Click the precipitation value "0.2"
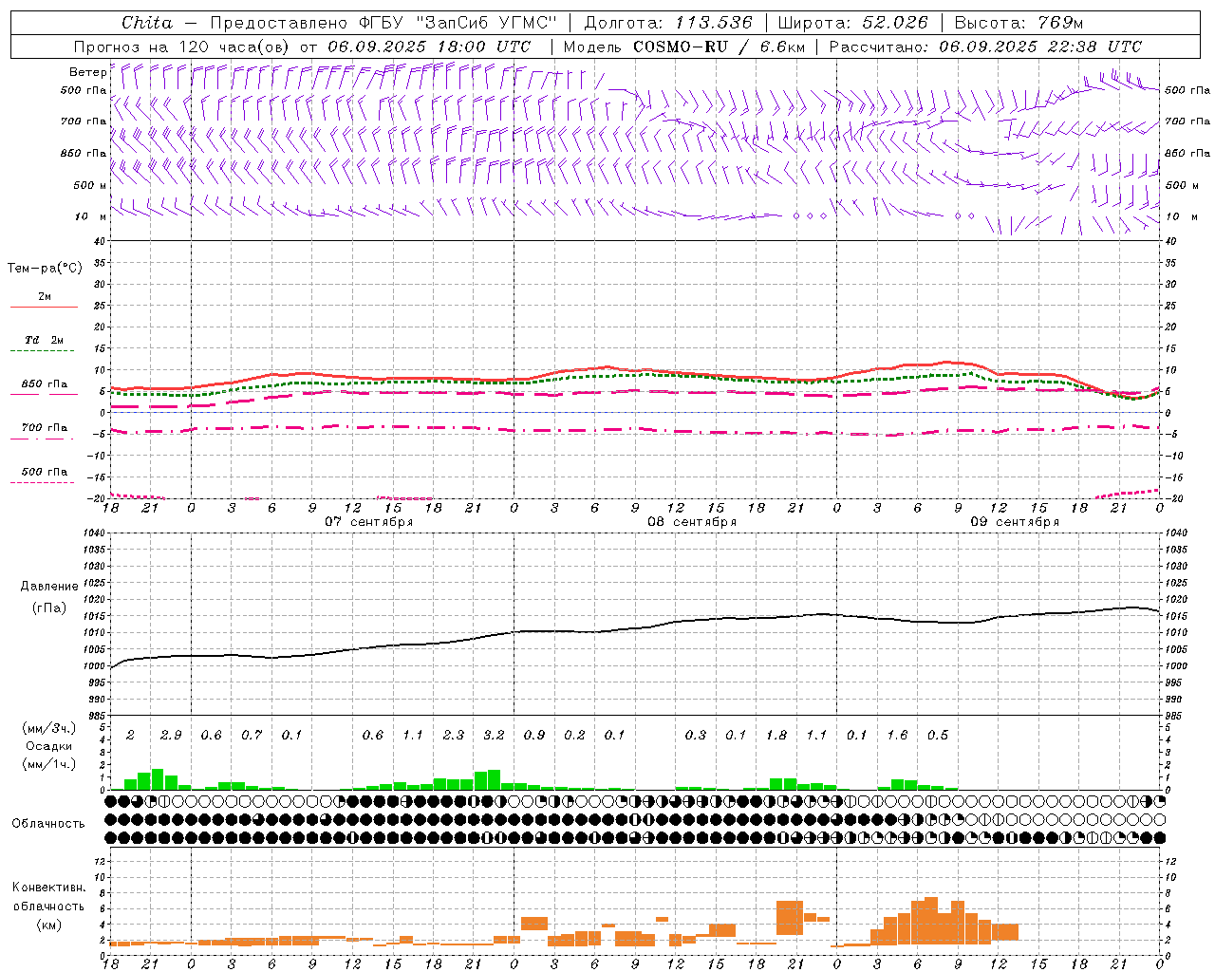Screen dimensions: 1215x972 click(574, 736)
